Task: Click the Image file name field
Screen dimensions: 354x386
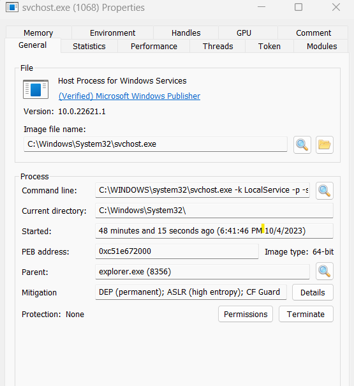Action: (x=156, y=144)
